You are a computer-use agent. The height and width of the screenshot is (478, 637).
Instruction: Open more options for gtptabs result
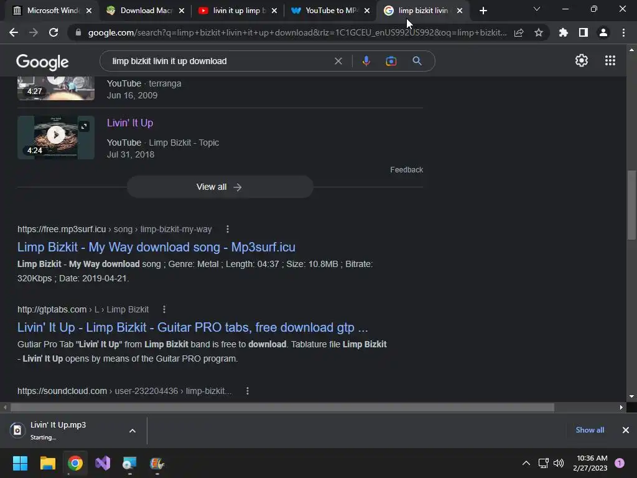pos(164,309)
